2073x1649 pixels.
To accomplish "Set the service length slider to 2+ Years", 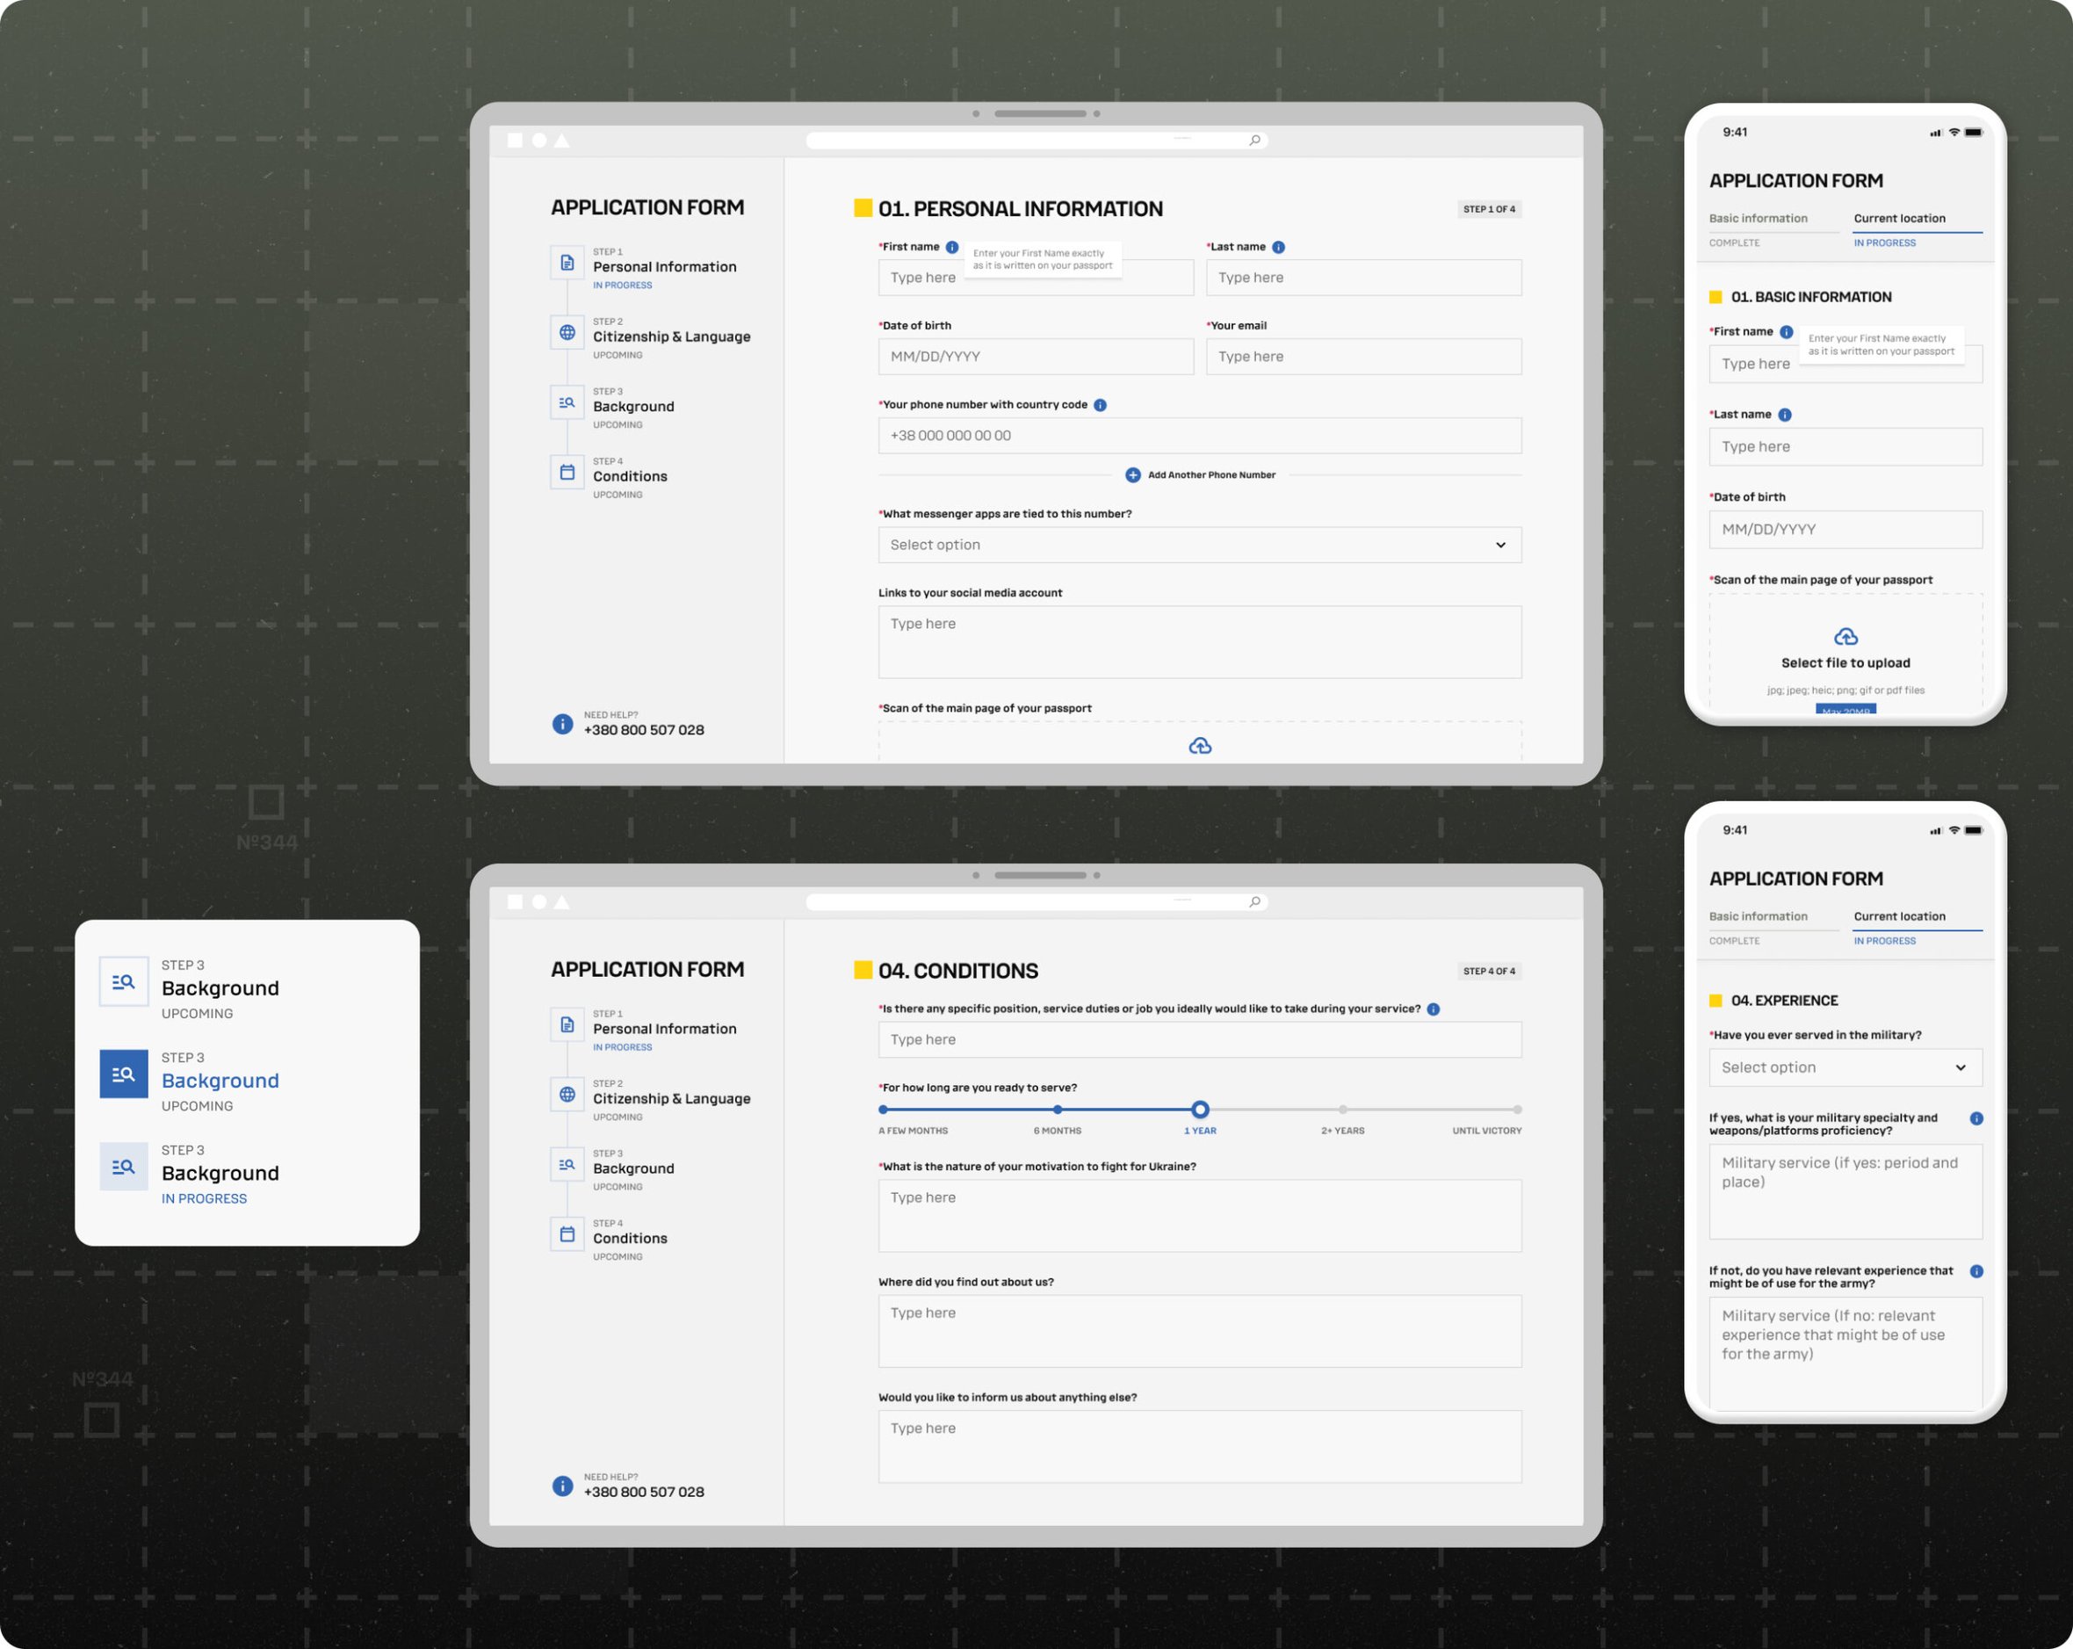I will tap(1342, 1110).
